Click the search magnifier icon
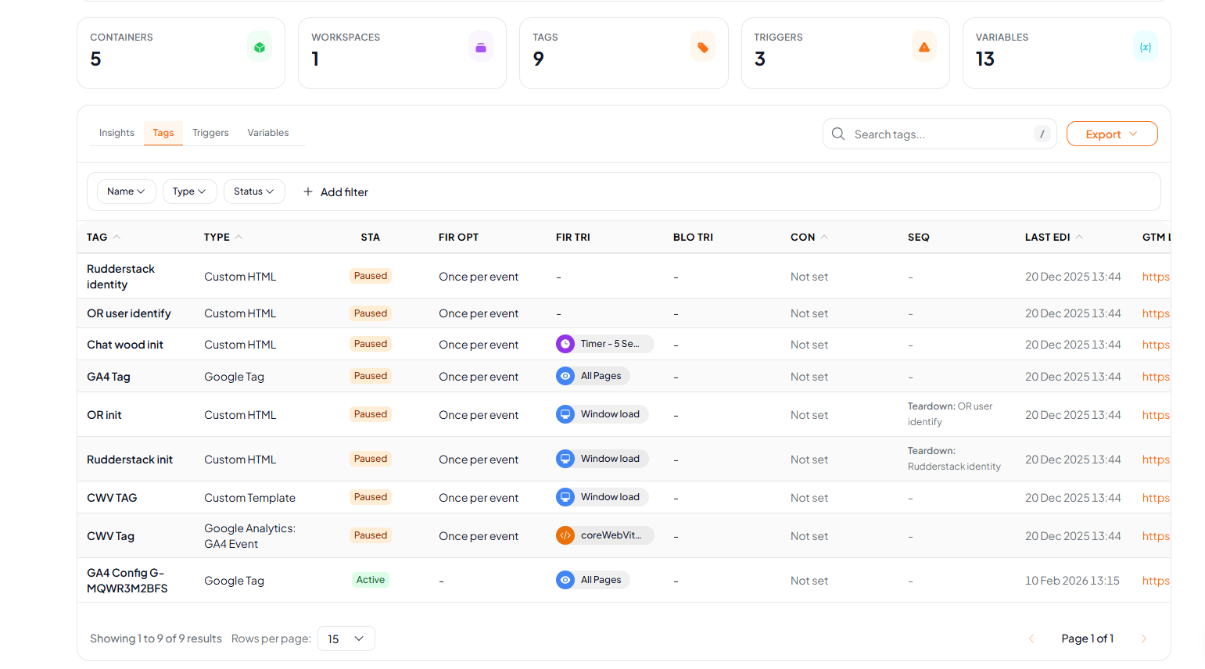Image resolution: width=1205 pixels, height=669 pixels. pyautogui.click(x=838, y=134)
